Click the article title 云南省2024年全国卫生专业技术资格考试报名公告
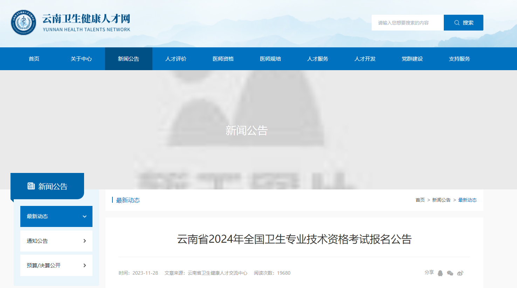 click(294, 239)
